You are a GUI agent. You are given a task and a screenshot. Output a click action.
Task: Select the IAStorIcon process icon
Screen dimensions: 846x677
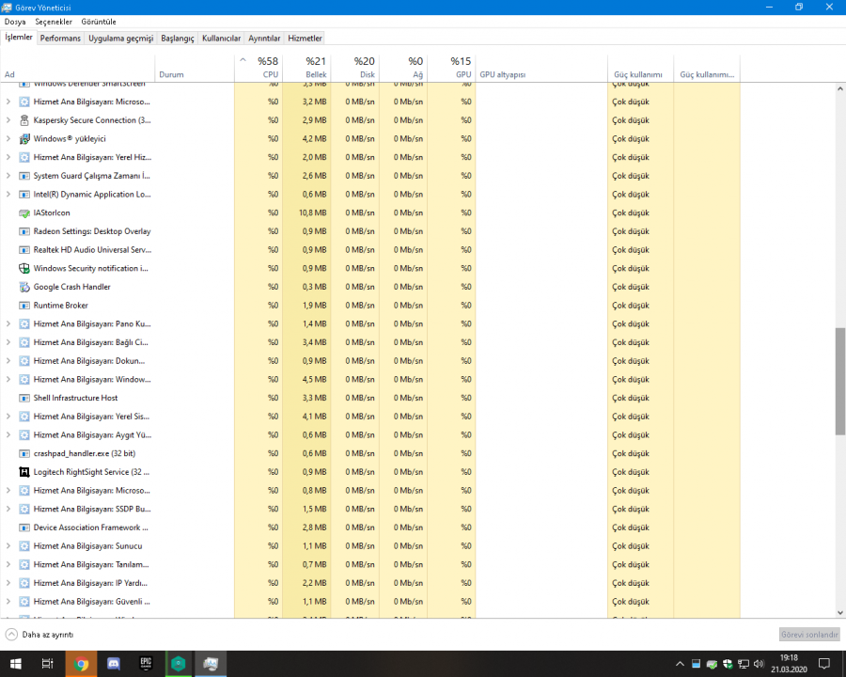23,213
